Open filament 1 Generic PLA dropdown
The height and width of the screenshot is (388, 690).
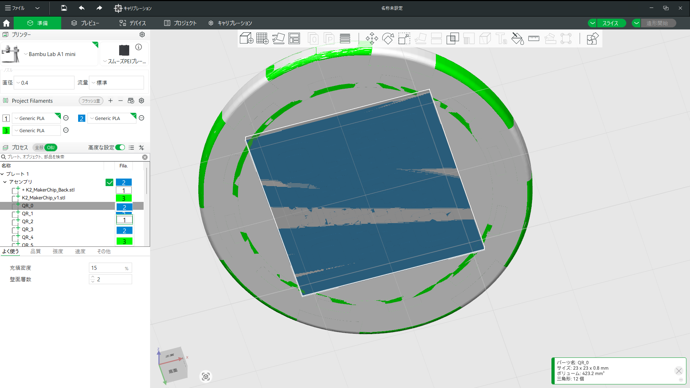(x=36, y=118)
